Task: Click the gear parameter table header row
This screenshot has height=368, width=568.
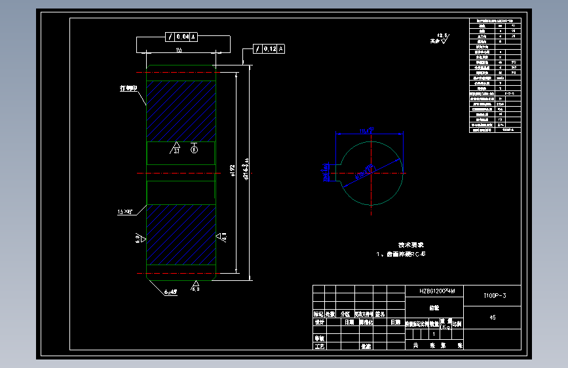Action: [495, 21]
